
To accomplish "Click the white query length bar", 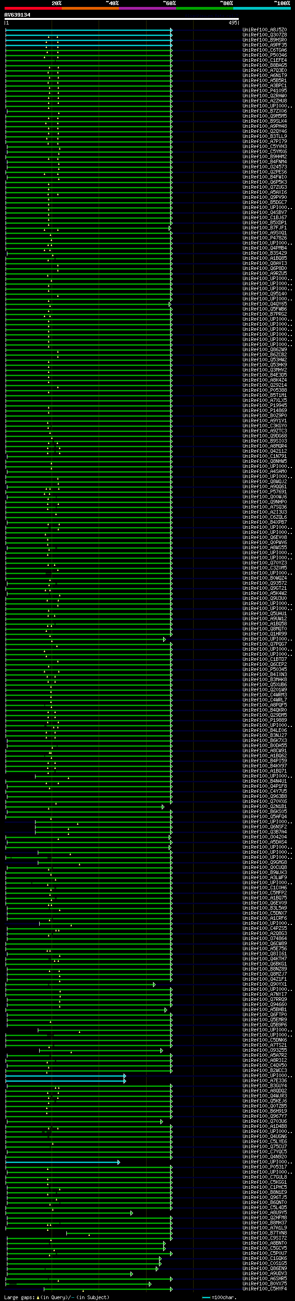I will click(122, 19).
